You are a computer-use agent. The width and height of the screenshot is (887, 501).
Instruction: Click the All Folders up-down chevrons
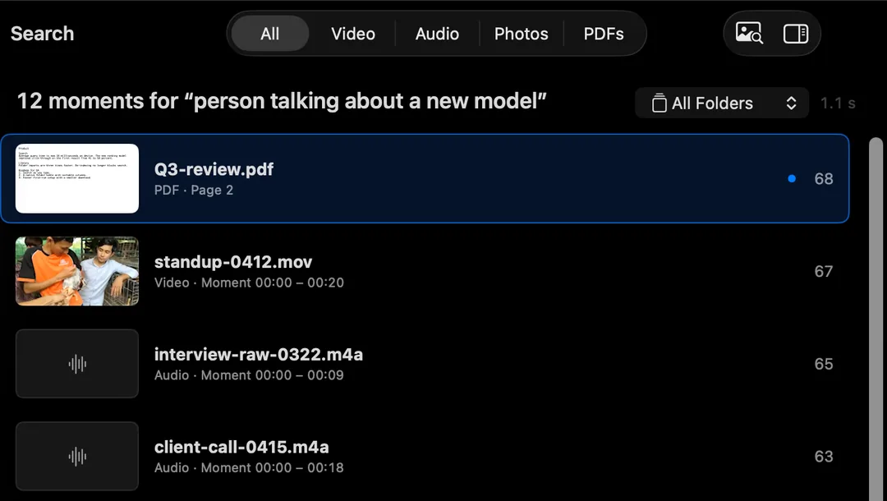(x=792, y=103)
